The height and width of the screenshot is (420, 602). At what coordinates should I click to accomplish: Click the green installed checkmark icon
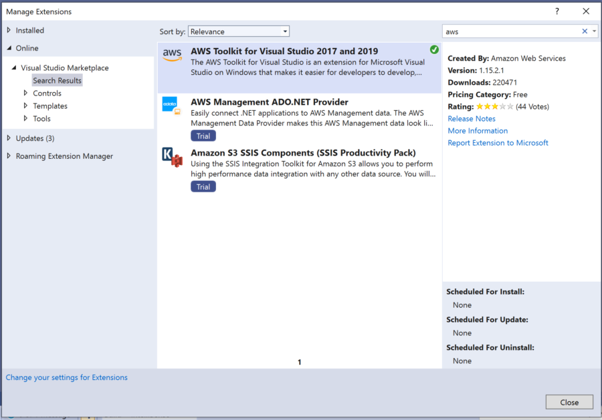(x=434, y=49)
